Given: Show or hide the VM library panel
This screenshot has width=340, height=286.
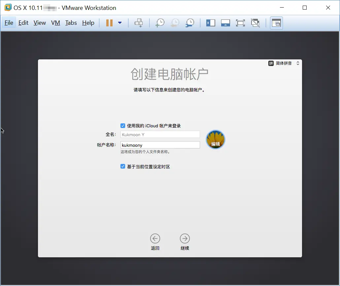Looking at the screenshot, I should pyautogui.click(x=211, y=23).
